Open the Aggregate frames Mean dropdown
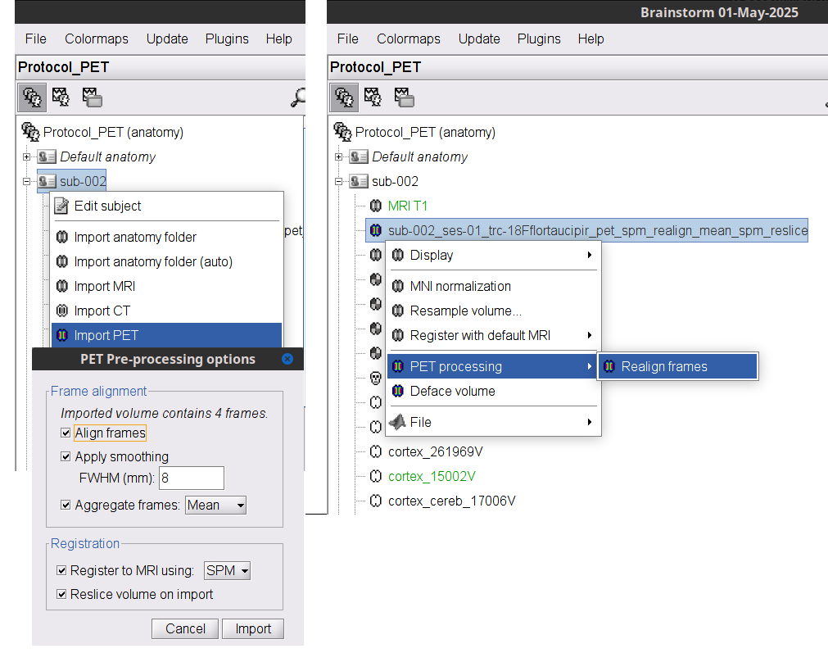 [216, 506]
